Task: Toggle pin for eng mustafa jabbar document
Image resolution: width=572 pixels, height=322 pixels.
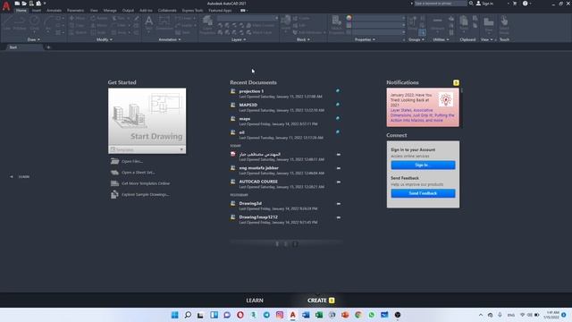Action: pos(339,168)
